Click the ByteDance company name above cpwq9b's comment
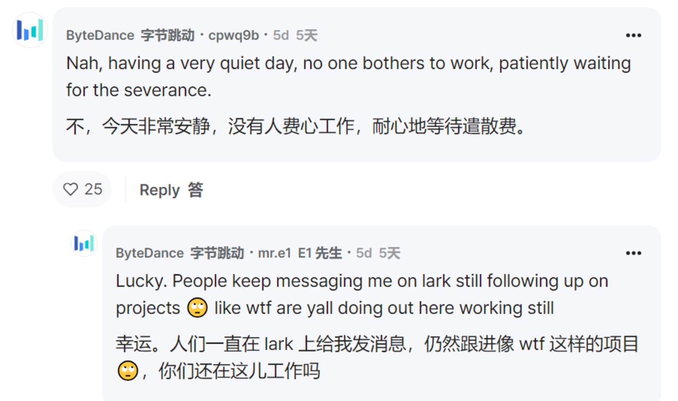 pyautogui.click(x=100, y=35)
